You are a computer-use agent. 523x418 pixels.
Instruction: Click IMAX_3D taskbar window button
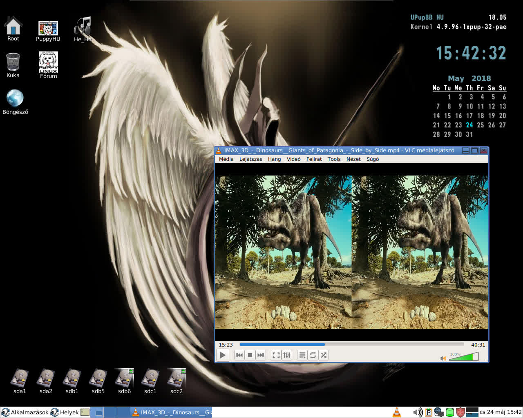tap(172, 412)
